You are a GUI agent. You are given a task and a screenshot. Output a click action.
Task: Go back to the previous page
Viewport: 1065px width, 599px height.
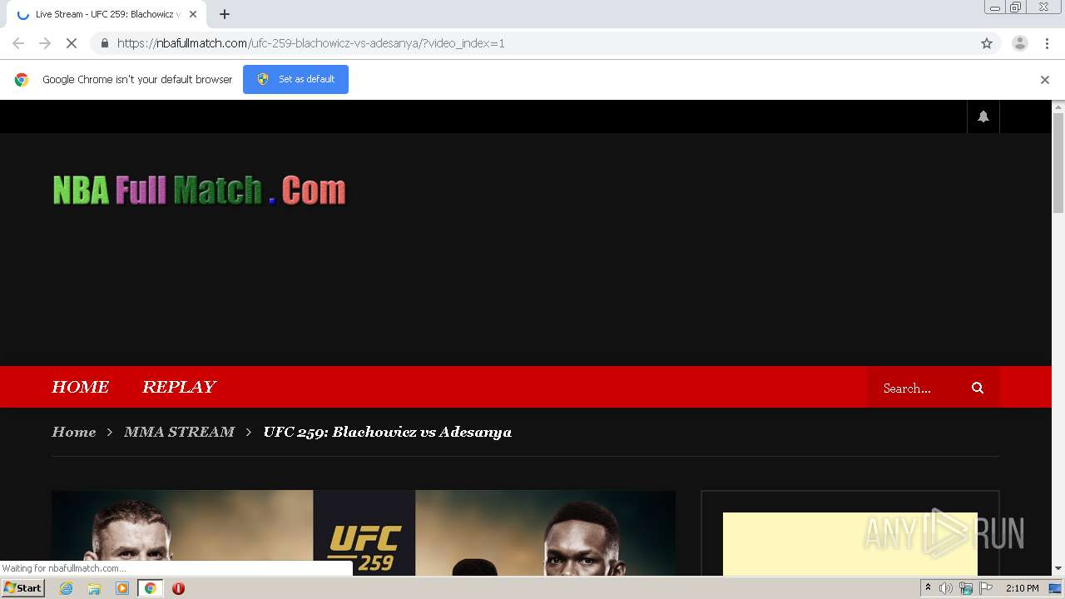click(18, 43)
